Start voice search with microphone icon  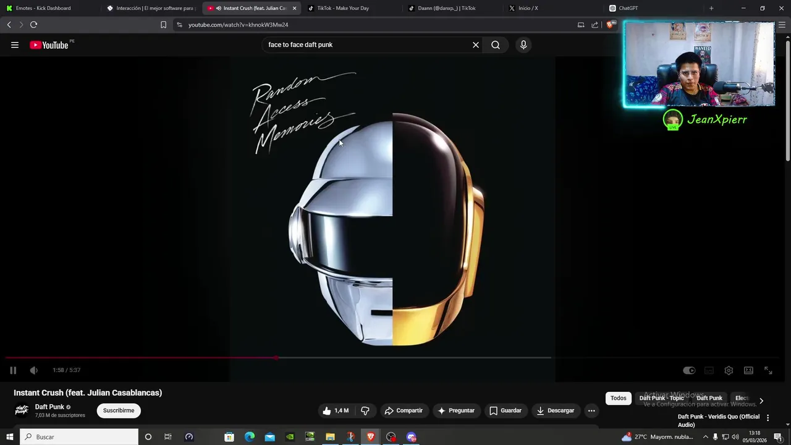[x=523, y=45]
